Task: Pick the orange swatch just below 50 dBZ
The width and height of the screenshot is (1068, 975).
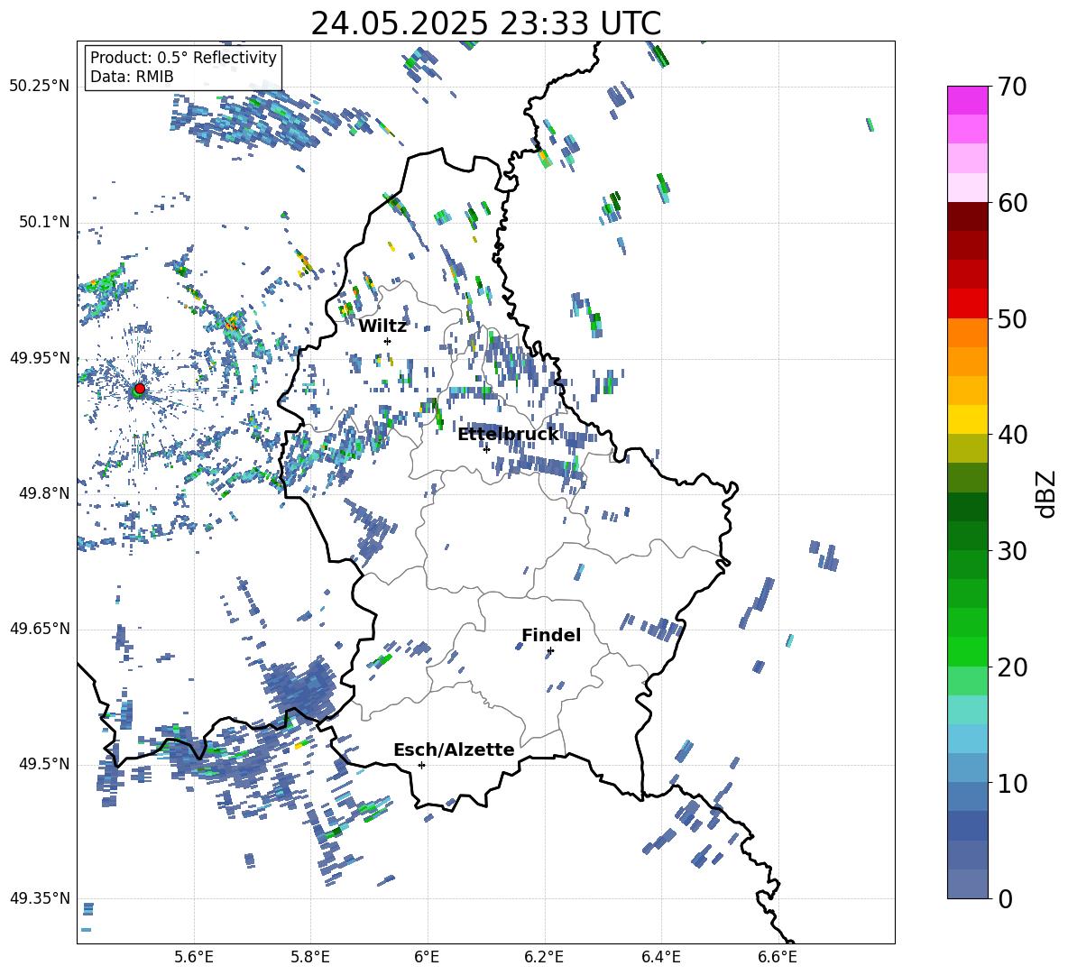Action: pyautogui.click(x=967, y=333)
